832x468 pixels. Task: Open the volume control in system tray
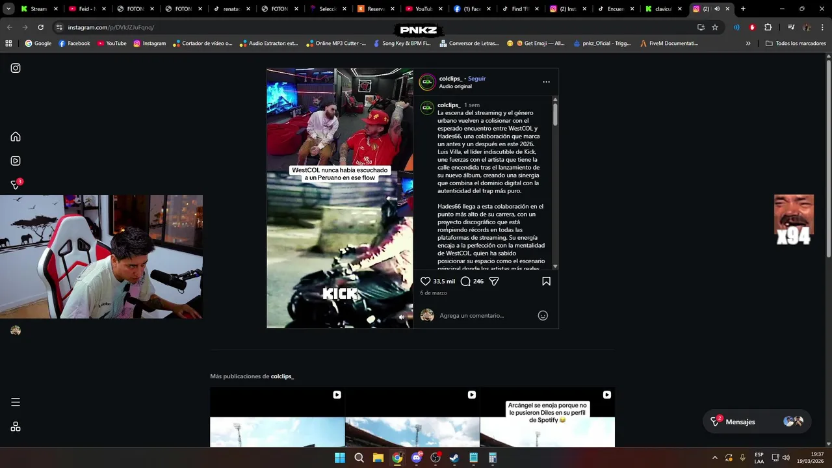[x=786, y=458]
